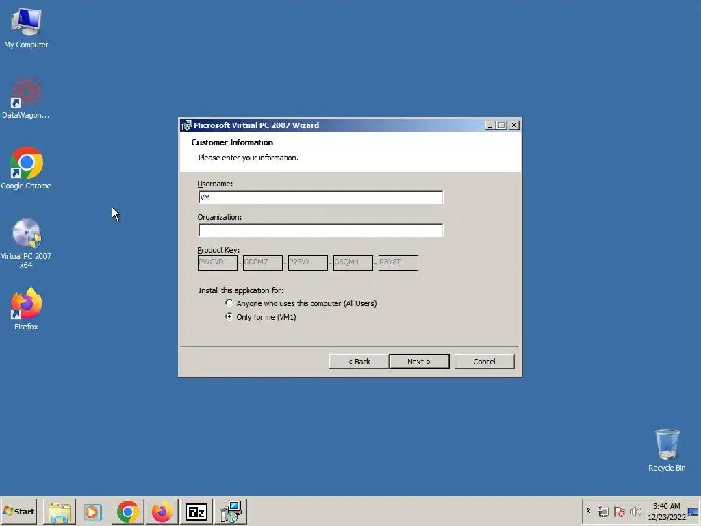
Task: Click the clock showing 3:40 AM
Action: pos(666,506)
